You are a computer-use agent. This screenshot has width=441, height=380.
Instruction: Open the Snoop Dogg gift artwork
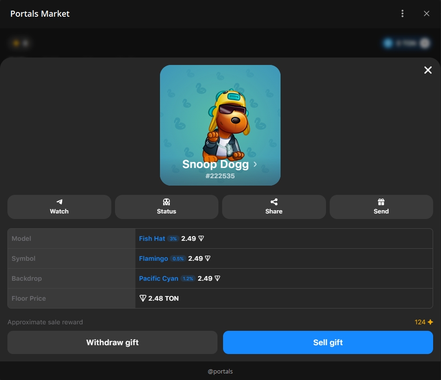(220, 116)
